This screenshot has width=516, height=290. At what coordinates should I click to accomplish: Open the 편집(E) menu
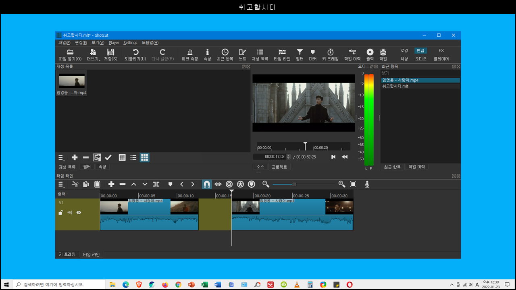point(81,43)
